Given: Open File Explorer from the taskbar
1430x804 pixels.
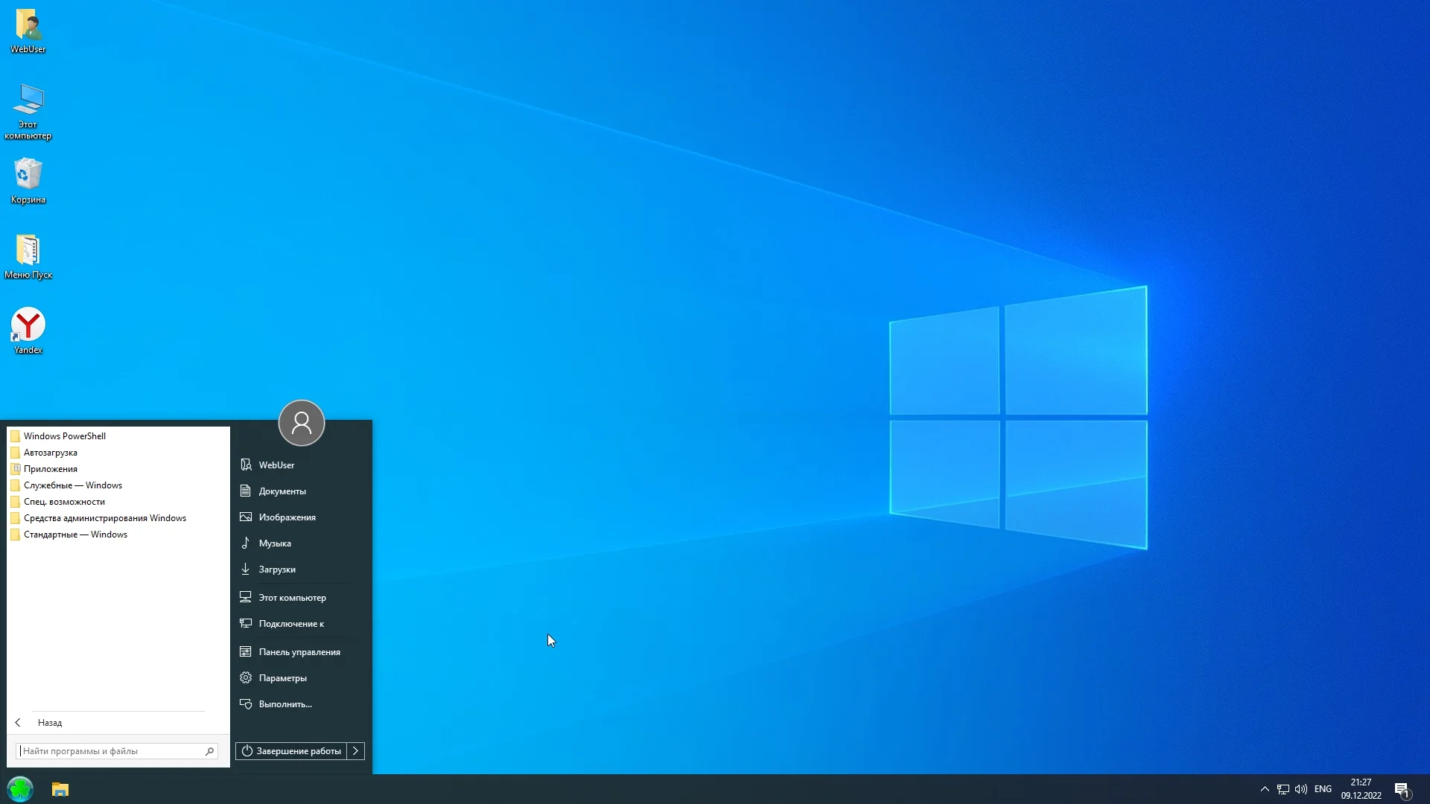Looking at the screenshot, I should [x=60, y=789].
